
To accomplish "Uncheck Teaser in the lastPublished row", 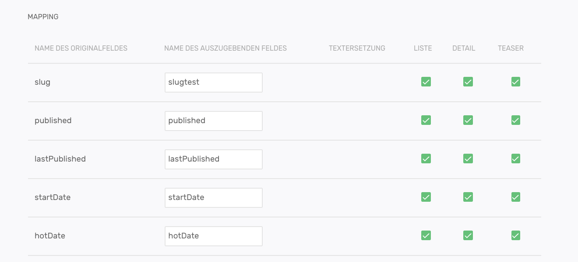I will coord(516,159).
